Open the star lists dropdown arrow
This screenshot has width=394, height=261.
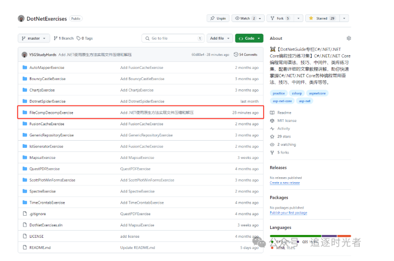(x=344, y=18)
